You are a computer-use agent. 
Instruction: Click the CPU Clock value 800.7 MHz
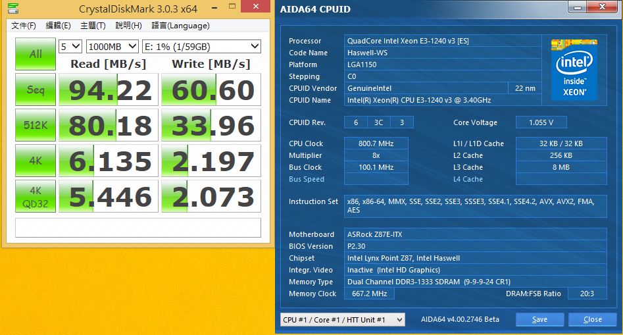coord(376,143)
